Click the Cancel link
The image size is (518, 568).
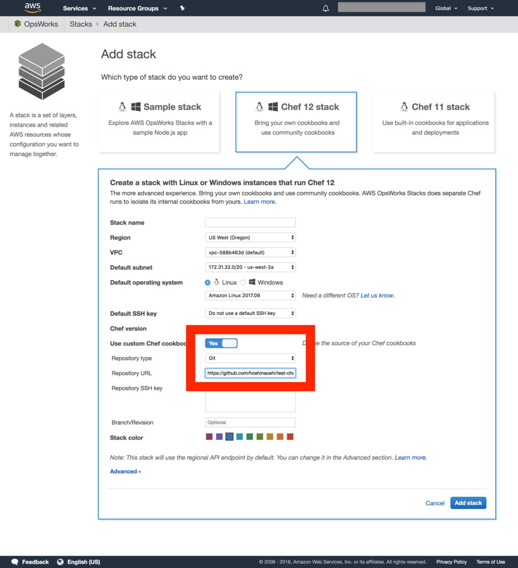pos(435,503)
